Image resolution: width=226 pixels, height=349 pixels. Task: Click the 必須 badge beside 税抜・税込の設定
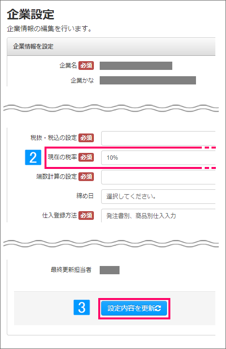pos(86,138)
